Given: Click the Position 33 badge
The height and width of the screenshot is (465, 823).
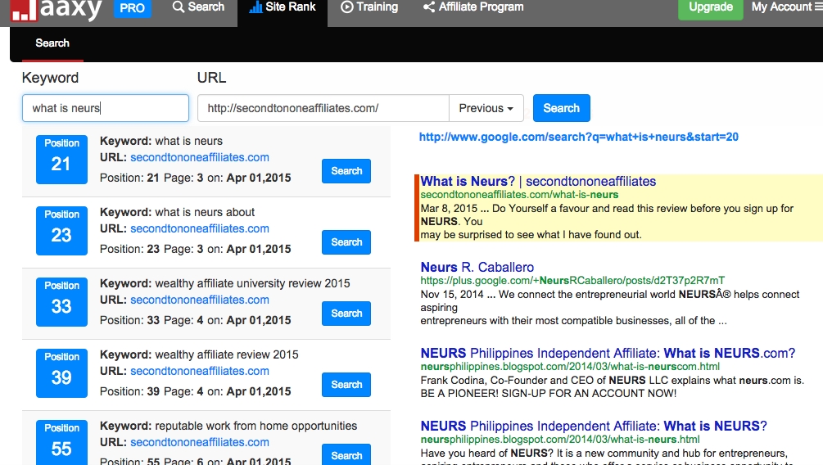Looking at the screenshot, I should 61,302.
